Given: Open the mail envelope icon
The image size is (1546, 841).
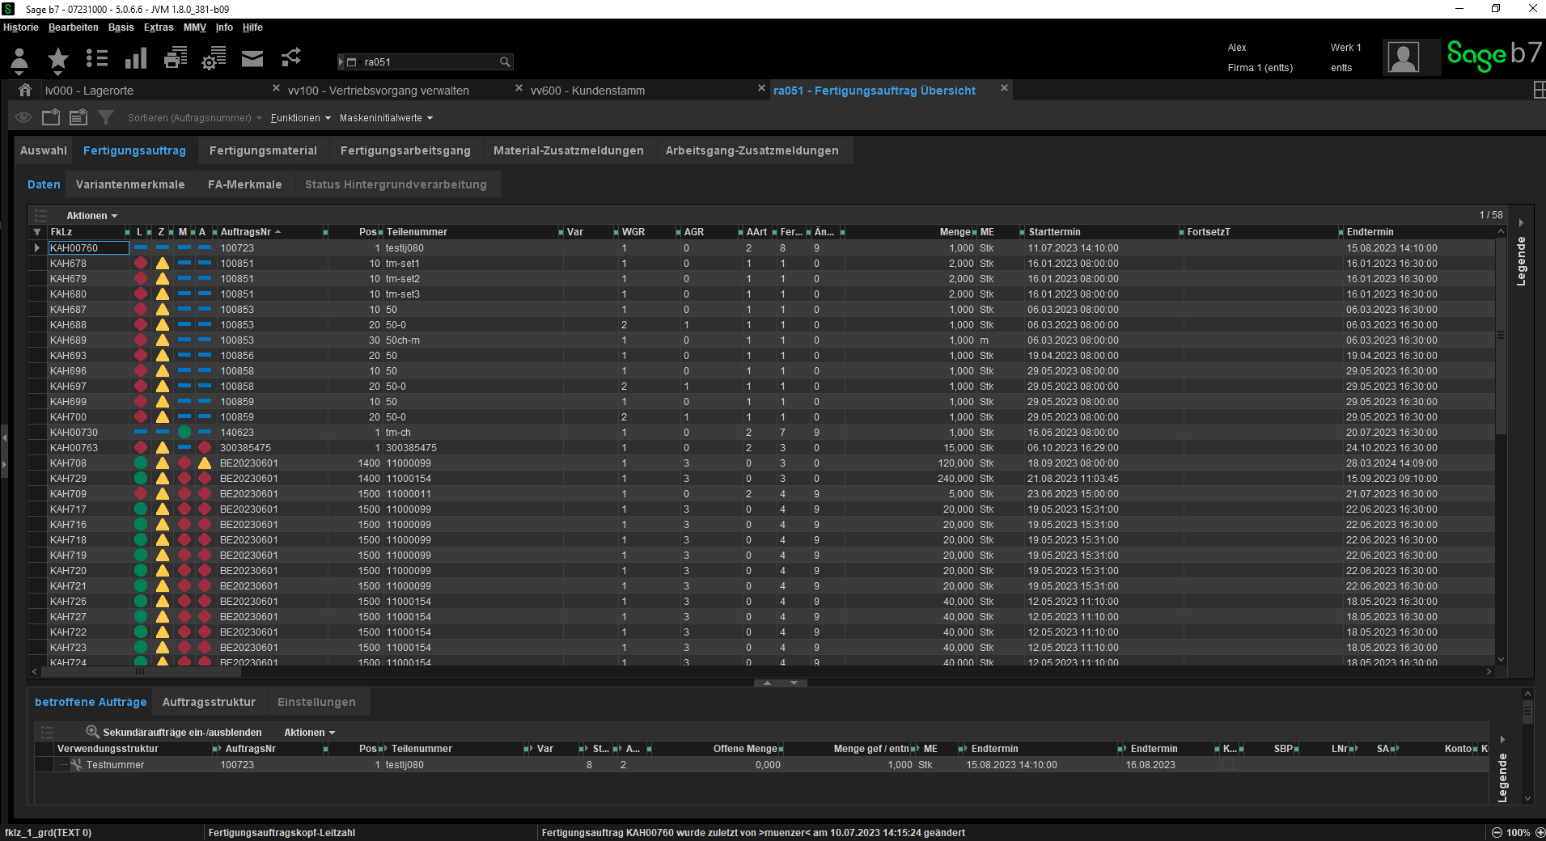Looking at the screenshot, I should click(x=252, y=58).
